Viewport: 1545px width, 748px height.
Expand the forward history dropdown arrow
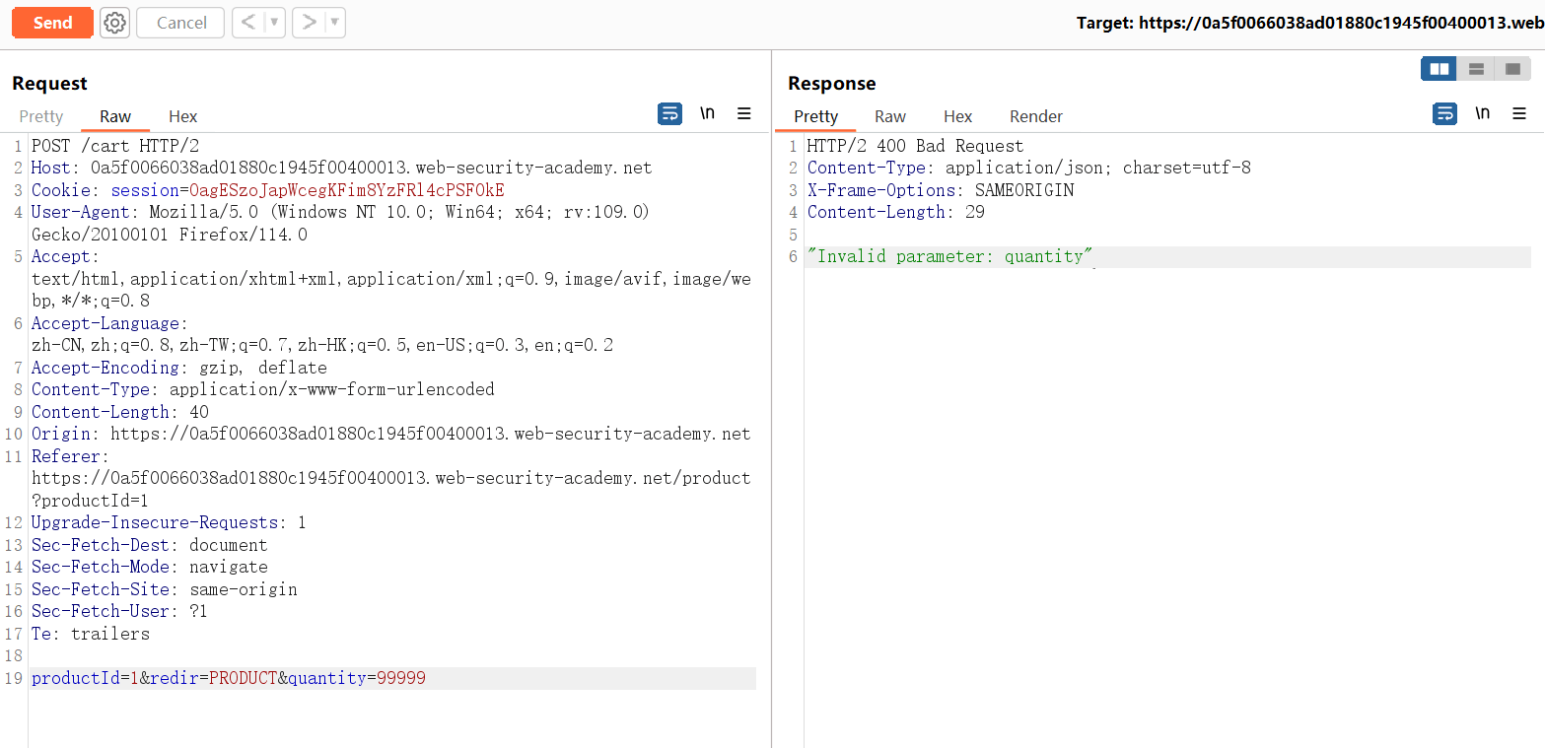[x=334, y=23]
